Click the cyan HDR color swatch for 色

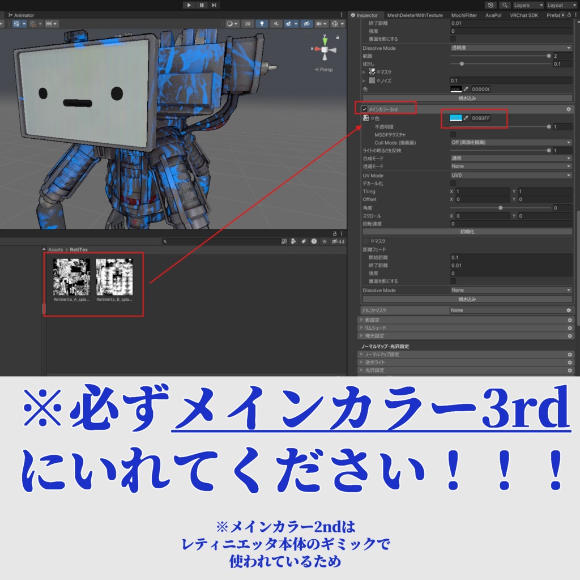[x=456, y=118]
